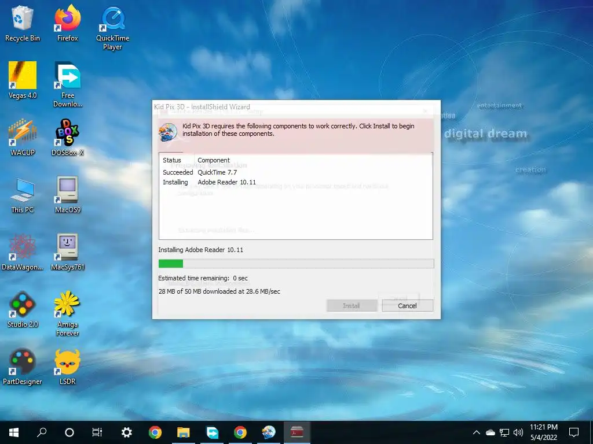The width and height of the screenshot is (593, 444).
Task: Click the Kid Pix 3D InstallShield Wizard title bar
Action: point(296,107)
